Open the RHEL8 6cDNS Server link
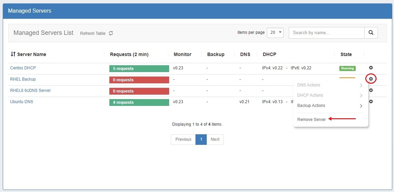 pos(30,91)
